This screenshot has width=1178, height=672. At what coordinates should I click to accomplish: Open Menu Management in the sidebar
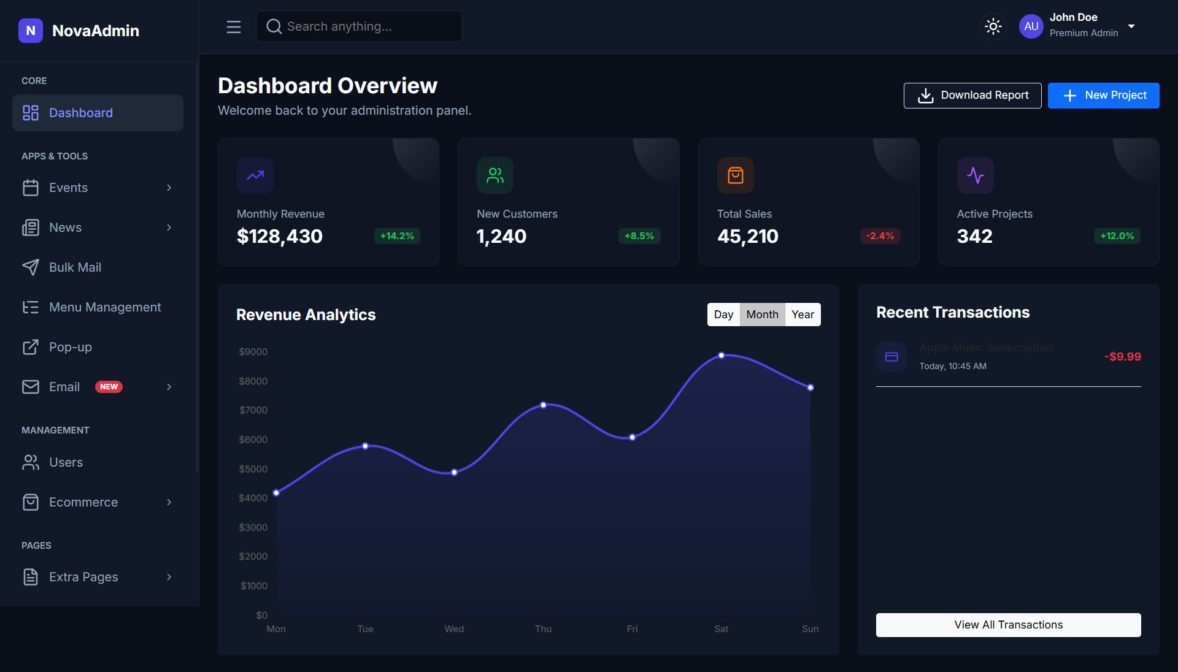[104, 307]
